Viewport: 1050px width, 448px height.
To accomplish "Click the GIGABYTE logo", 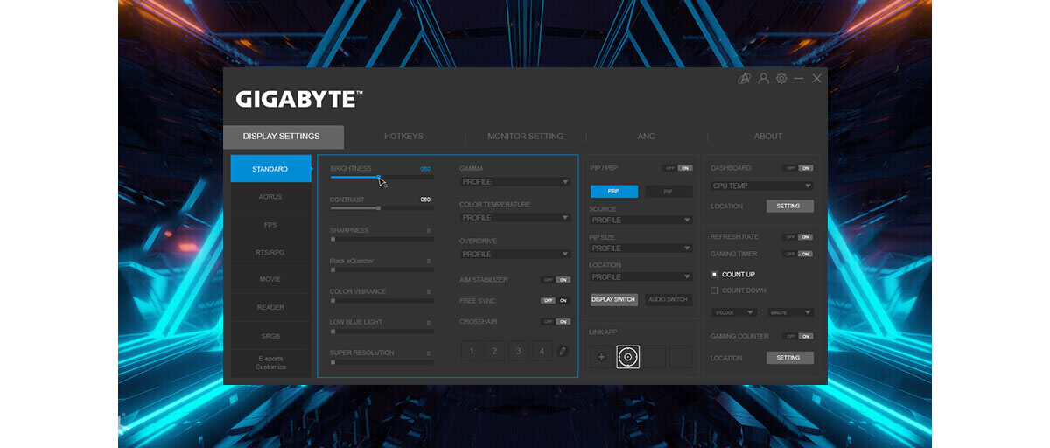I will [299, 99].
